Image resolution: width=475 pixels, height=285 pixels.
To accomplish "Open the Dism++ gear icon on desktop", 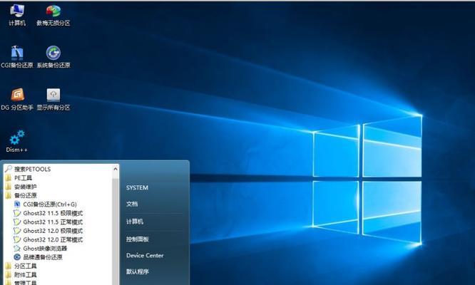I will pyautogui.click(x=17, y=141).
